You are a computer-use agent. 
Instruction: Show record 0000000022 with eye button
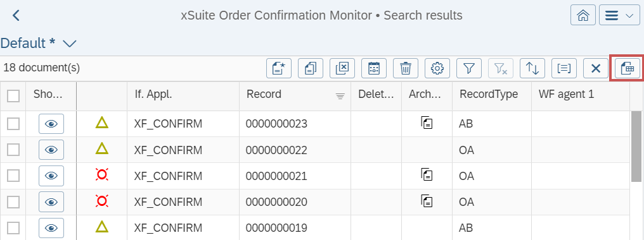click(x=51, y=150)
